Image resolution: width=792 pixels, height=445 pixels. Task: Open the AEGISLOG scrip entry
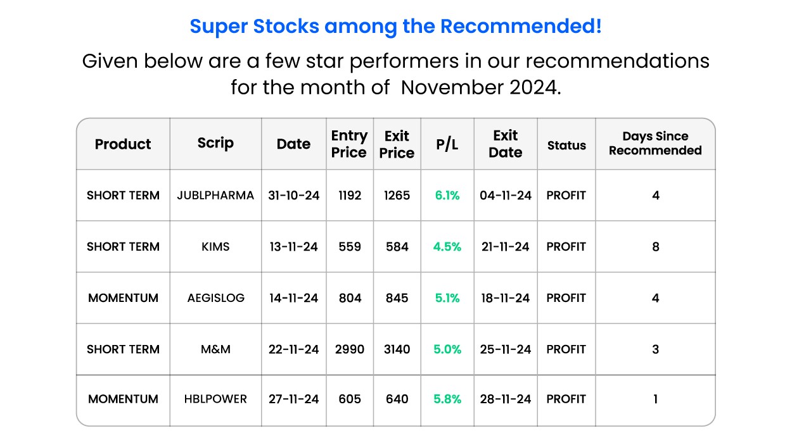click(x=215, y=298)
